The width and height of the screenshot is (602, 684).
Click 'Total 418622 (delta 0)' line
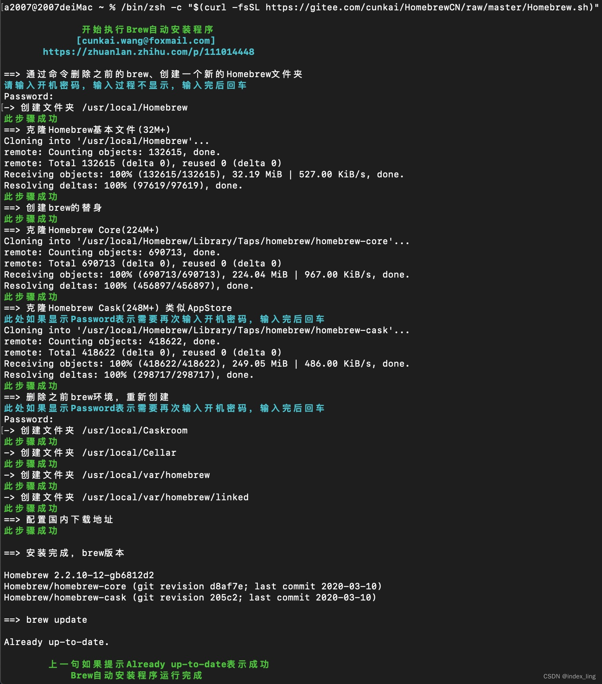pos(143,352)
